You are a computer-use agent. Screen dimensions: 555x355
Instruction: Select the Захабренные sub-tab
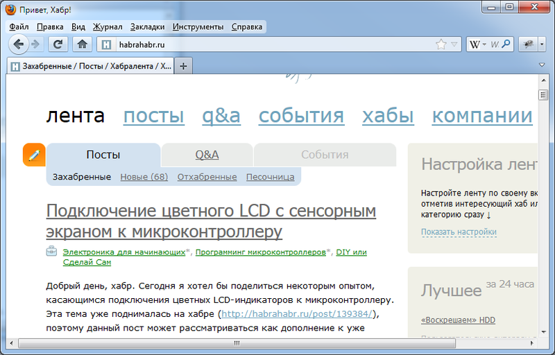click(x=82, y=177)
